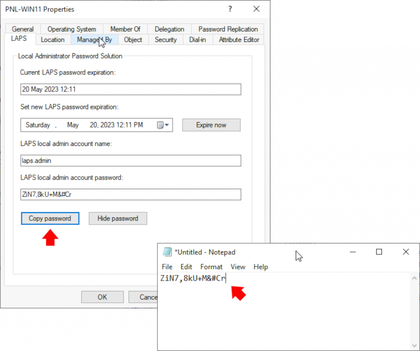
Task: Select the Managed By tab
Action: point(94,39)
